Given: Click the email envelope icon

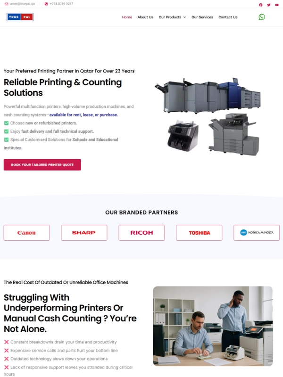Looking at the screenshot, I should pos(6,4).
